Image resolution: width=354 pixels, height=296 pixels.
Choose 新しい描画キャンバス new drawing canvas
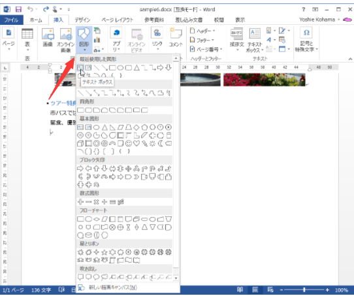[128, 288]
